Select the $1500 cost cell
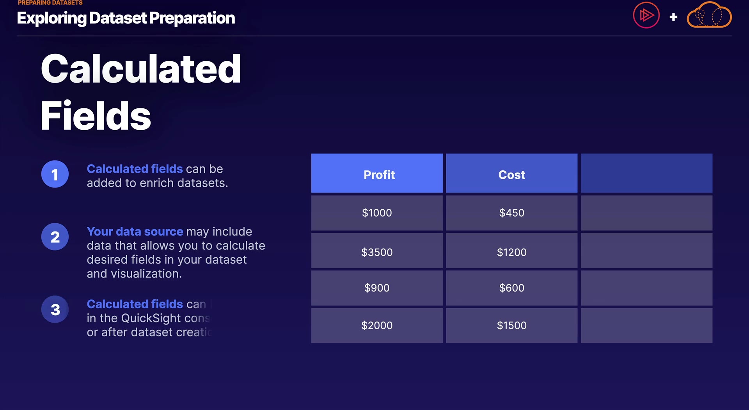The height and width of the screenshot is (410, 749). 511,325
